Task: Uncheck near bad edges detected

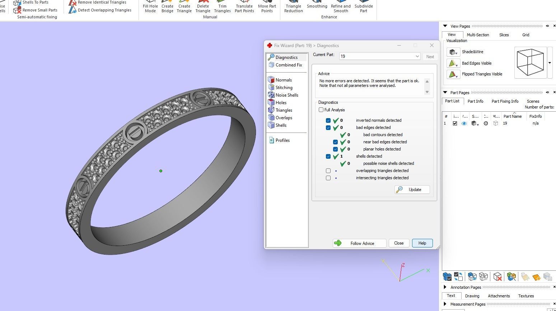Action: point(335,142)
